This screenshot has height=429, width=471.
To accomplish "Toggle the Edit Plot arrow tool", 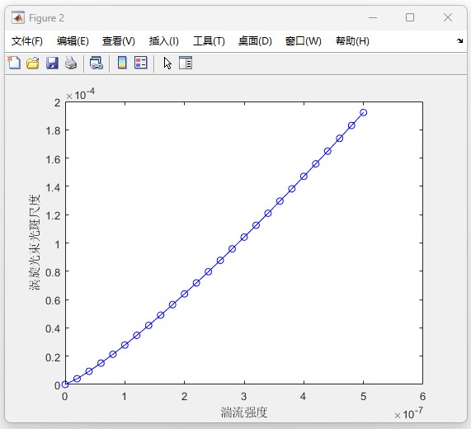I will 167,63.
